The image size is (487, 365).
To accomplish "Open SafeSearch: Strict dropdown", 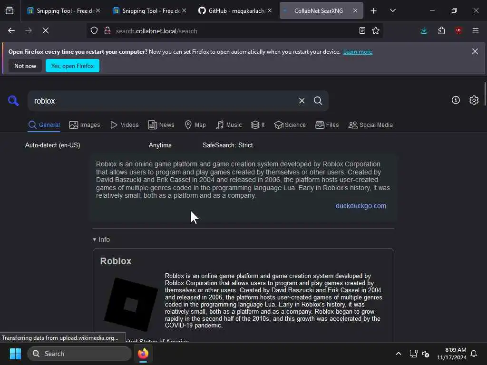I will coord(228,145).
